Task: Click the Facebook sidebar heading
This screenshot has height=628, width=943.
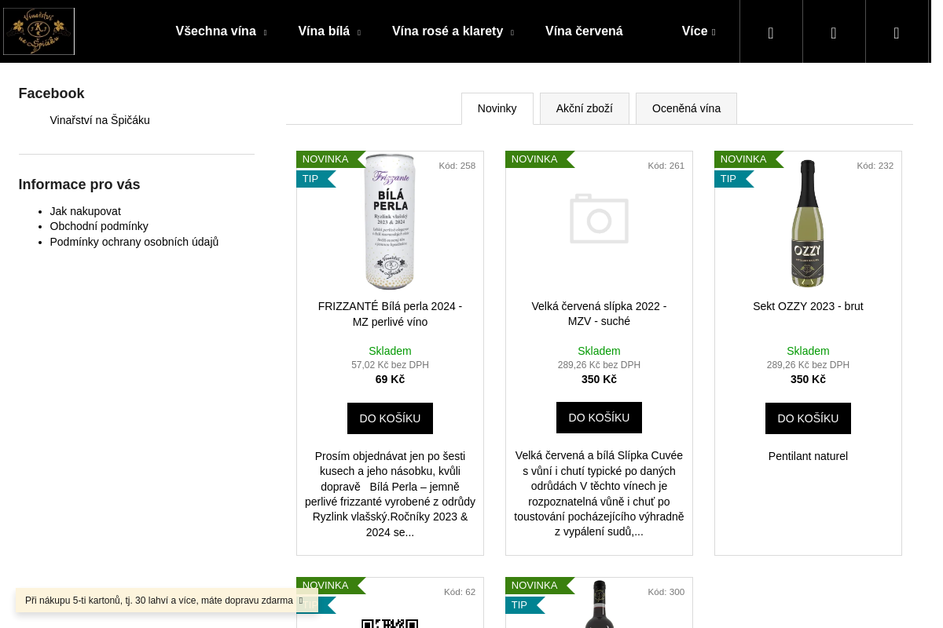Action: pyautogui.click(x=51, y=93)
